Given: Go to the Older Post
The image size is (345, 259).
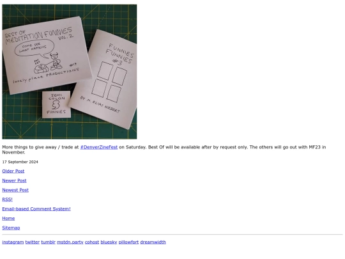Looking at the screenshot, I should (13, 171).
